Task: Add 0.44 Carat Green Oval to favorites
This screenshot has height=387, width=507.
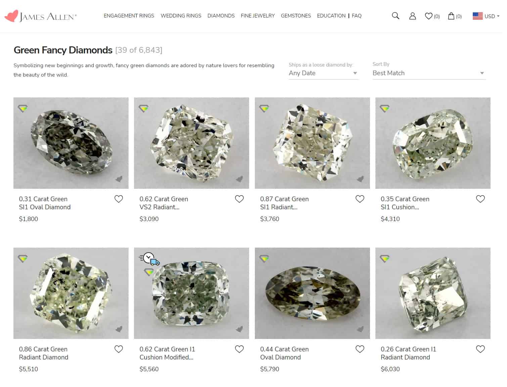Action: click(360, 349)
